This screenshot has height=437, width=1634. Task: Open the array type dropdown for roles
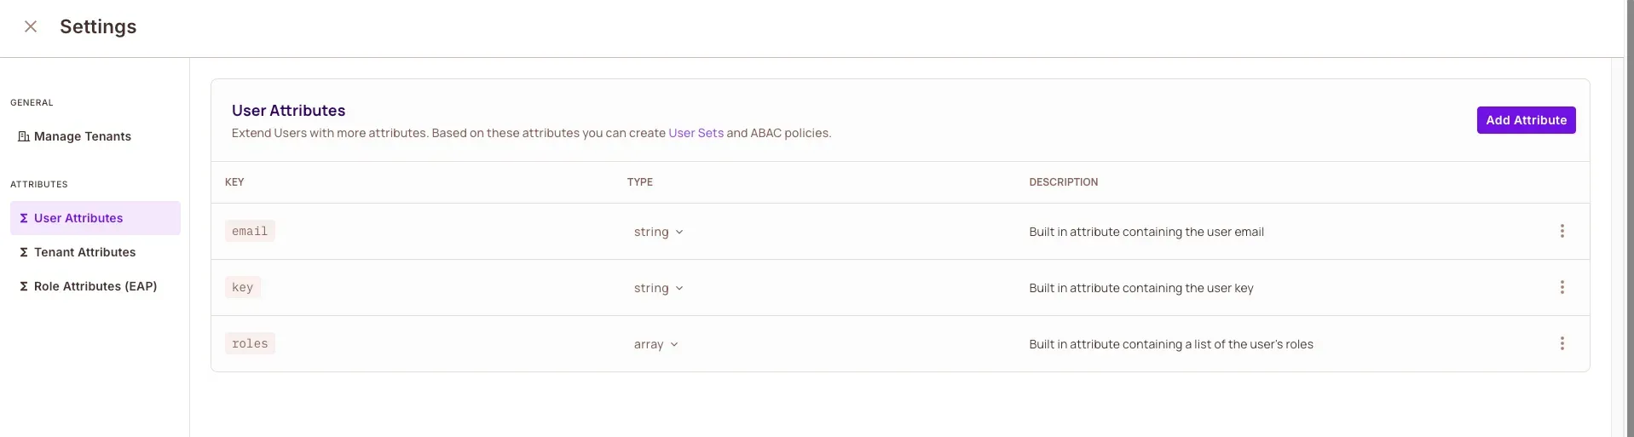pyautogui.click(x=655, y=344)
